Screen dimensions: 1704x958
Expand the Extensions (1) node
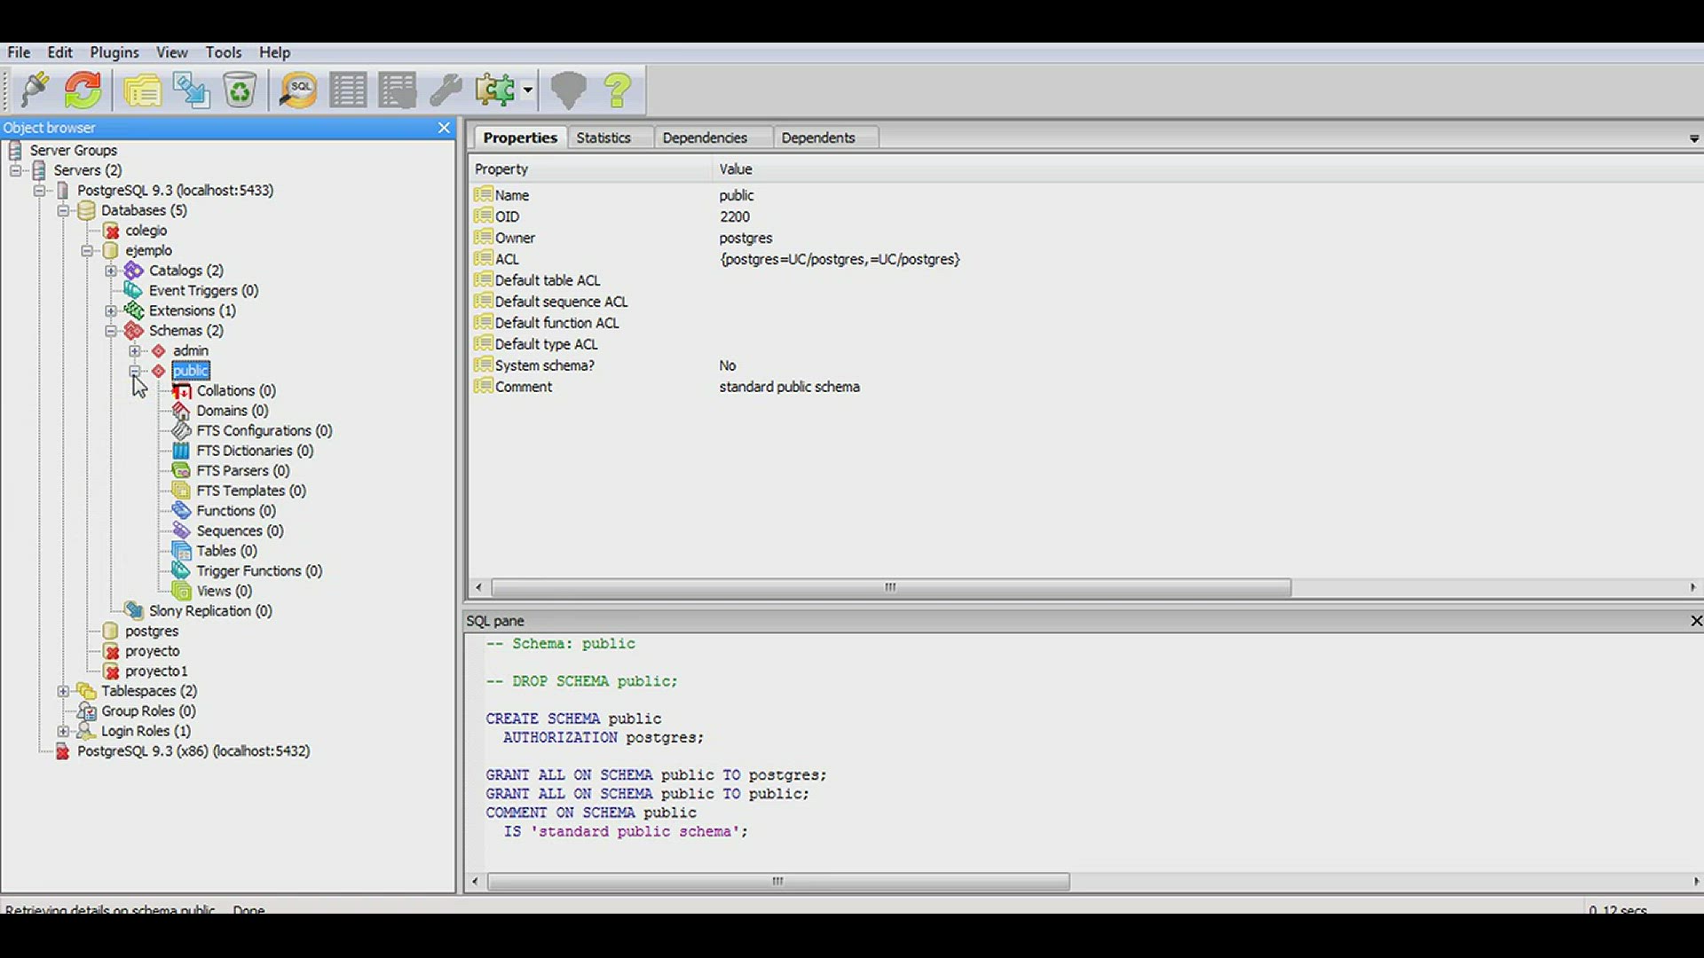(x=111, y=310)
